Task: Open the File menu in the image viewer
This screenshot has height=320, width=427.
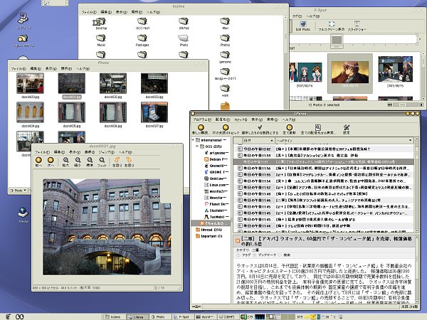Action: click(x=42, y=152)
